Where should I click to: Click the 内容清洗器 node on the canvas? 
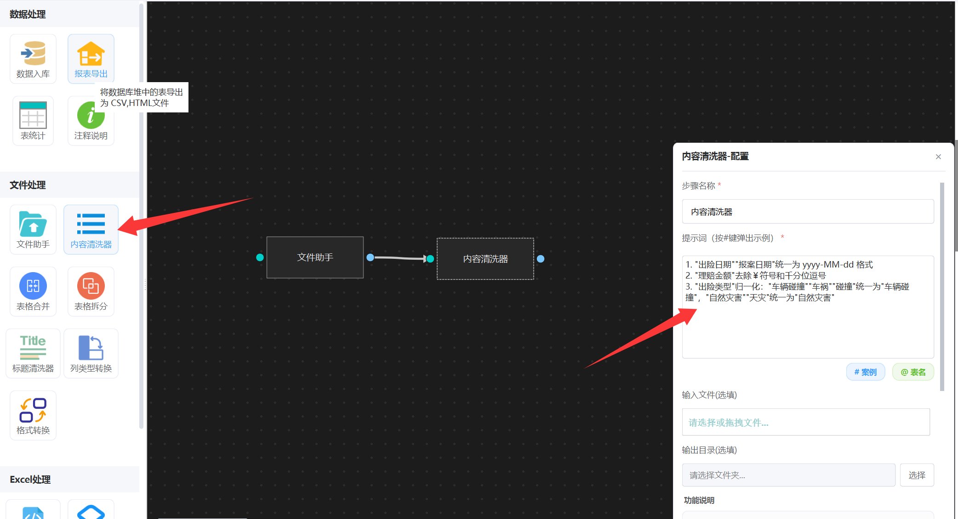485,259
